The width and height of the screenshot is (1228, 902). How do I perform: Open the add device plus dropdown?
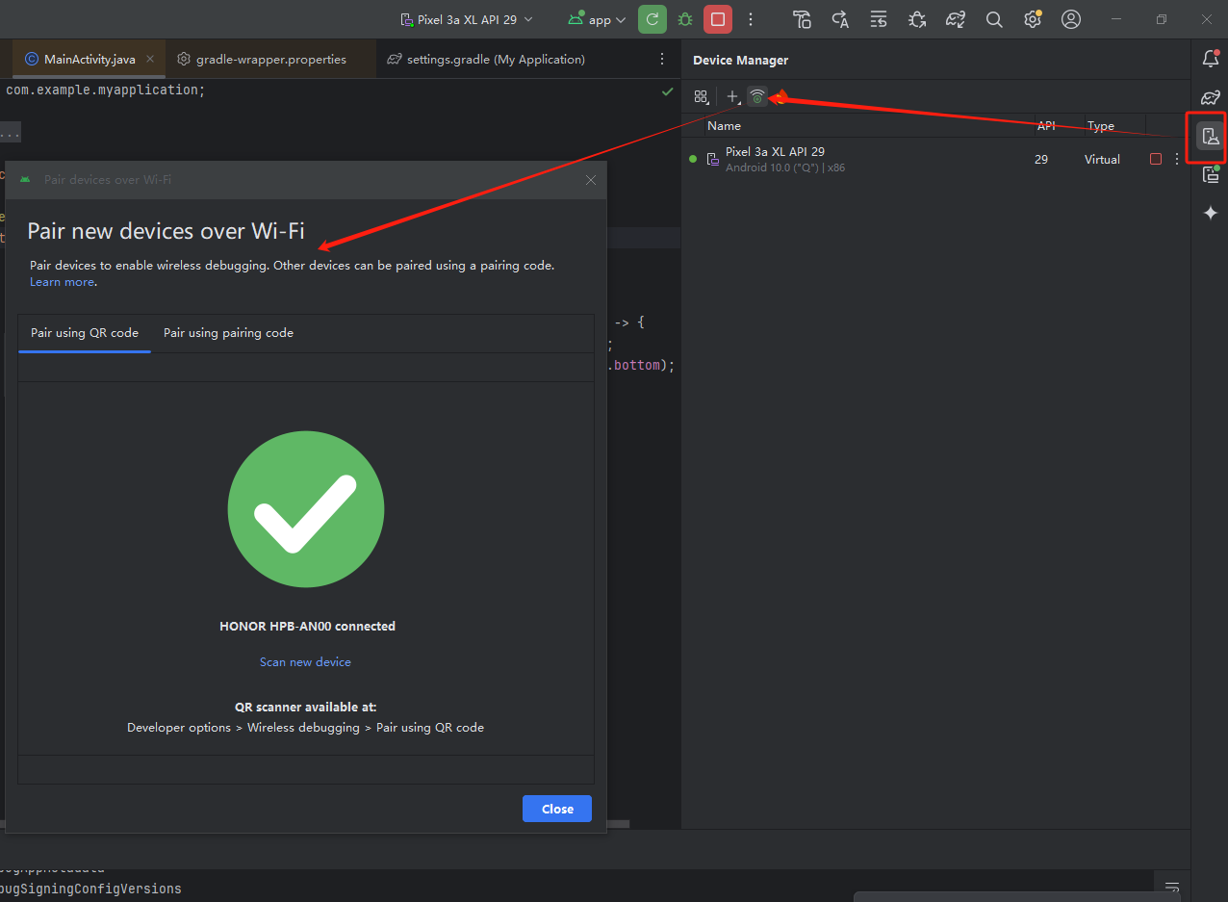733,96
